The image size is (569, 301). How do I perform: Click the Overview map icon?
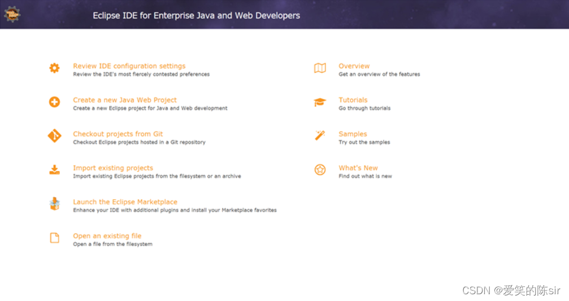(x=320, y=68)
